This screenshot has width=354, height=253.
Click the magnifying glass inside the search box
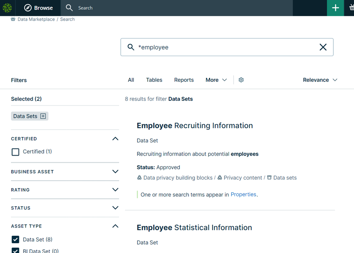tap(131, 47)
